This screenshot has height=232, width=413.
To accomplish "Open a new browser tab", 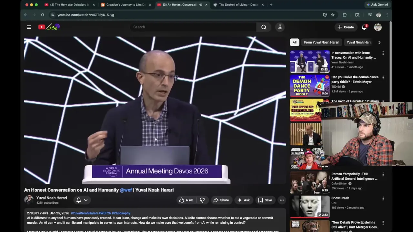I will coord(271,5).
